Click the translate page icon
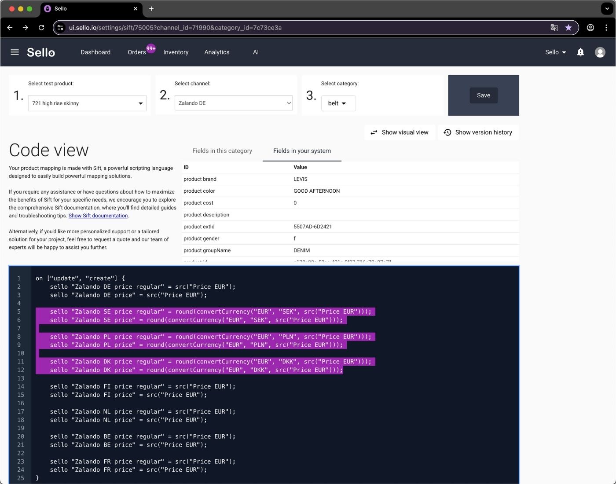Image resolution: width=616 pixels, height=484 pixels. point(554,27)
